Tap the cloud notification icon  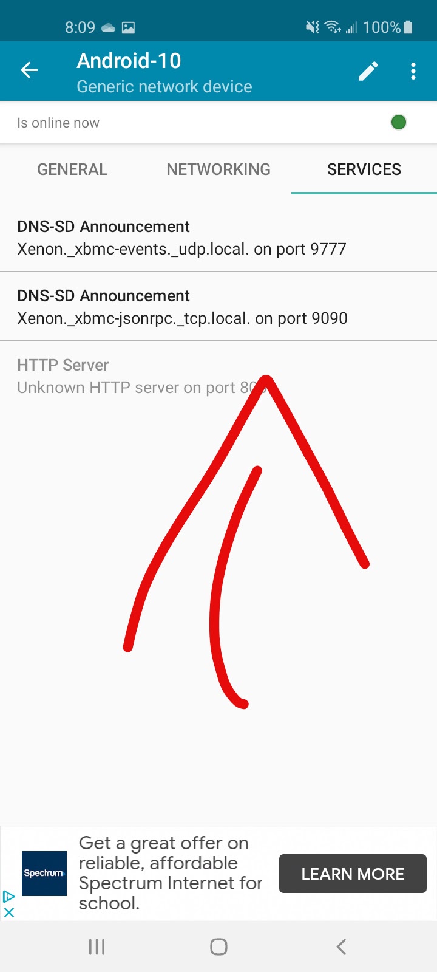point(109,27)
